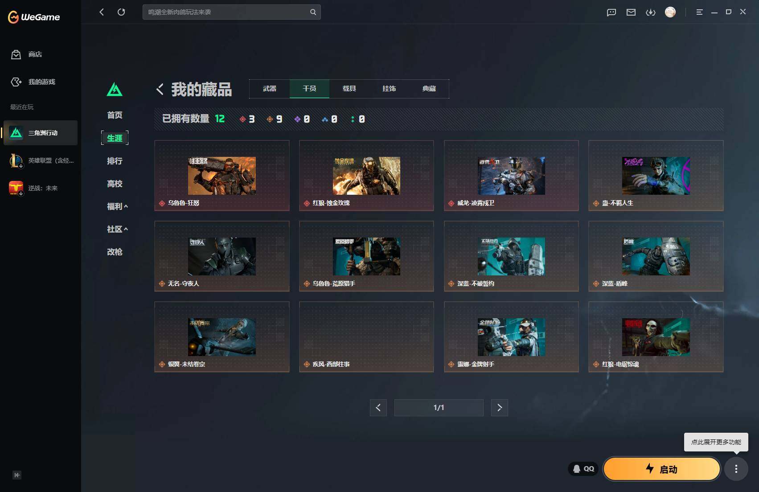Viewport: 759px width, 492px height.
Task: Open the chat message icon in the title bar
Action: coord(611,12)
